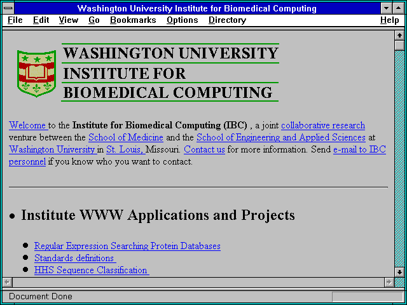The width and height of the screenshot is (407, 305).
Task: Open the HHS Sequence Classification link
Action: [x=92, y=270]
